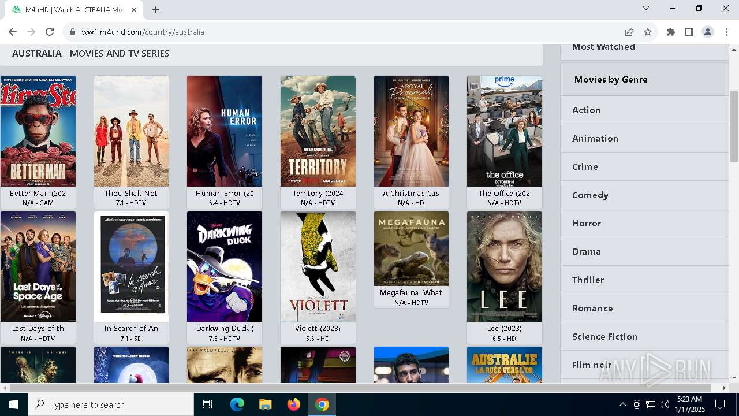
Task: Open the Better Man poster
Action: [x=38, y=131]
